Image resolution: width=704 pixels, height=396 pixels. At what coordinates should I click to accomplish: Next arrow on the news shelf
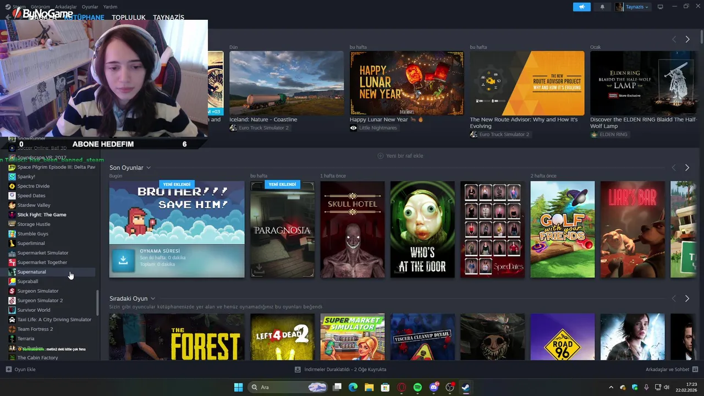pyautogui.click(x=687, y=39)
